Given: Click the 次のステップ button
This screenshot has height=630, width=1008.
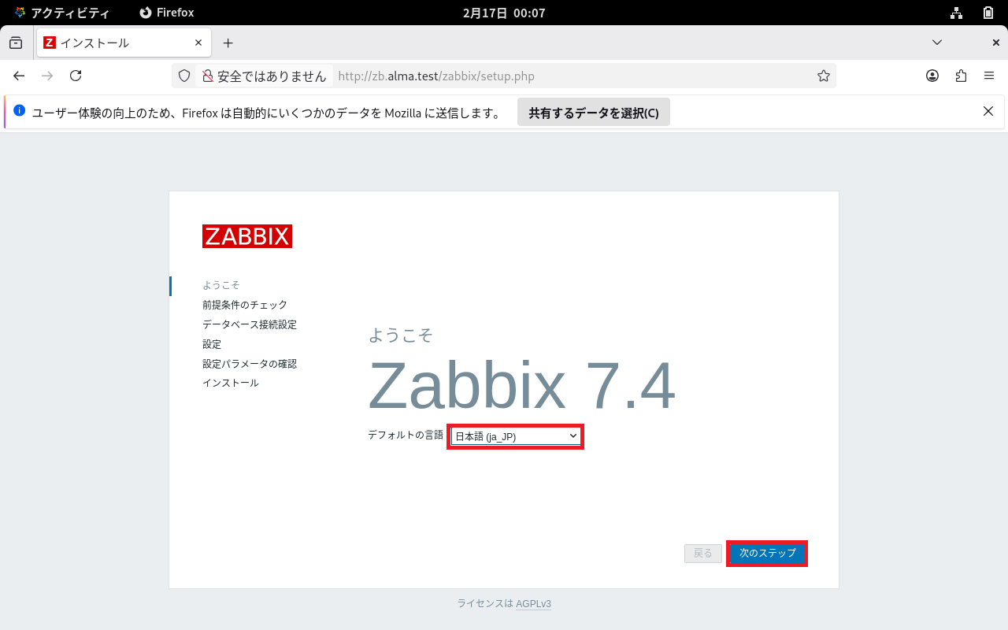Looking at the screenshot, I should [767, 554].
